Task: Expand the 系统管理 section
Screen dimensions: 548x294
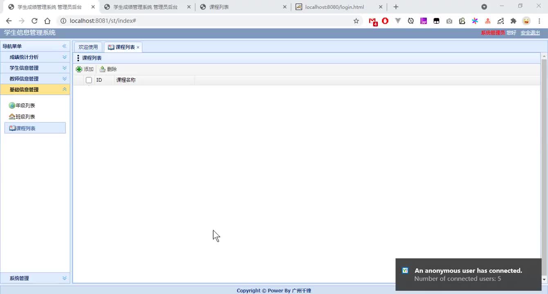Action: 35,278
